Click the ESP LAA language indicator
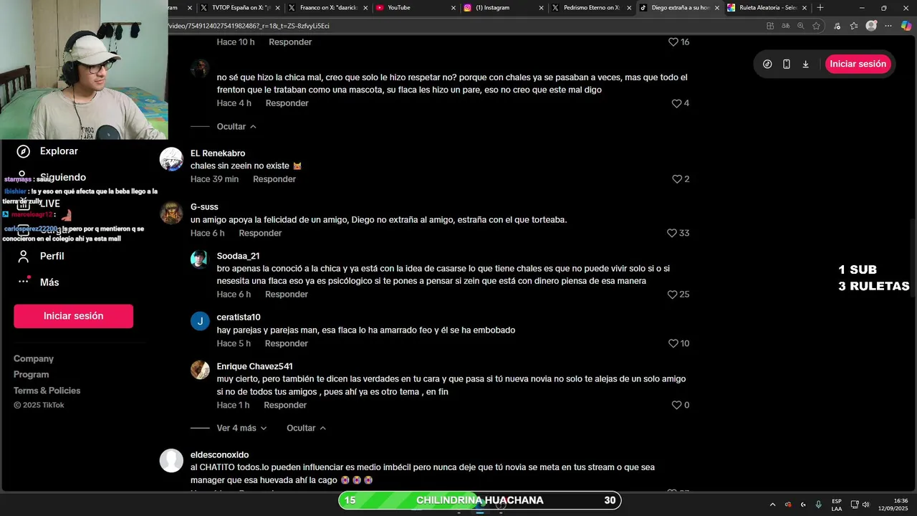 (x=837, y=505)
